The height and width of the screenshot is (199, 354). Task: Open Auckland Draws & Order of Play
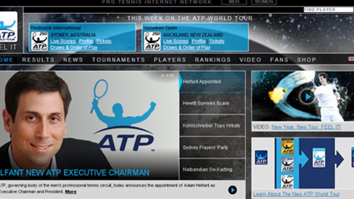click(x=187, y=48)
